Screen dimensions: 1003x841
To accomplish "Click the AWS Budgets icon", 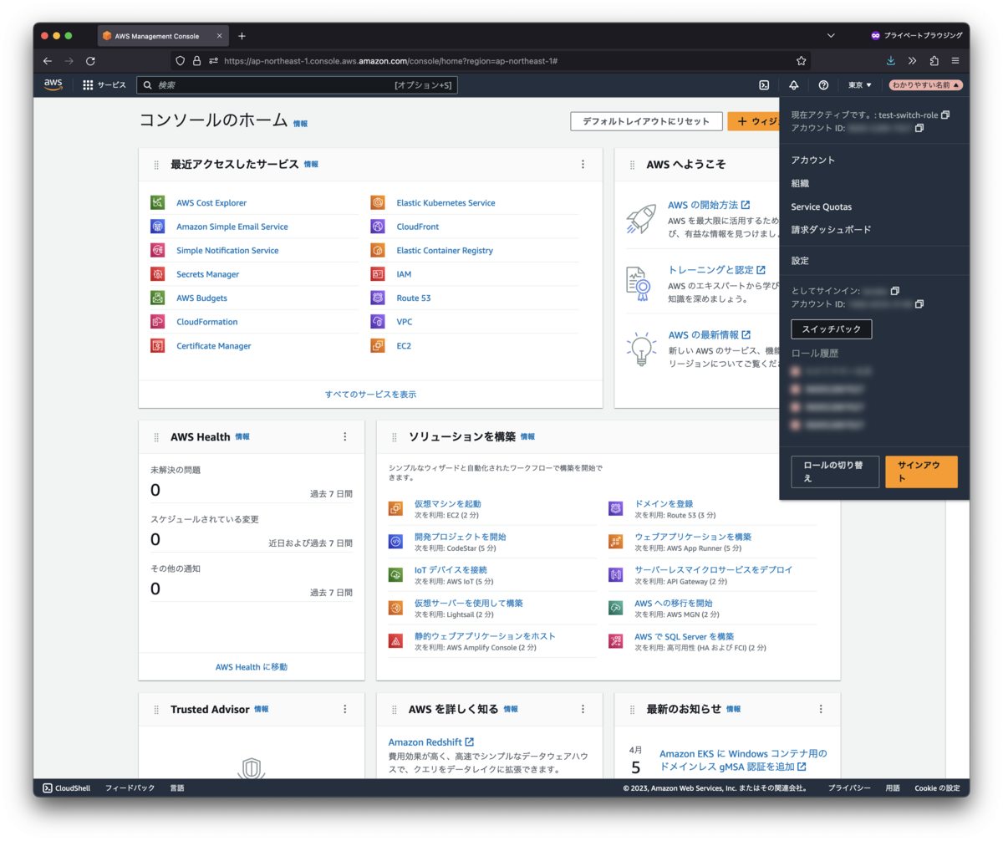I will click(x=158, y=298).
